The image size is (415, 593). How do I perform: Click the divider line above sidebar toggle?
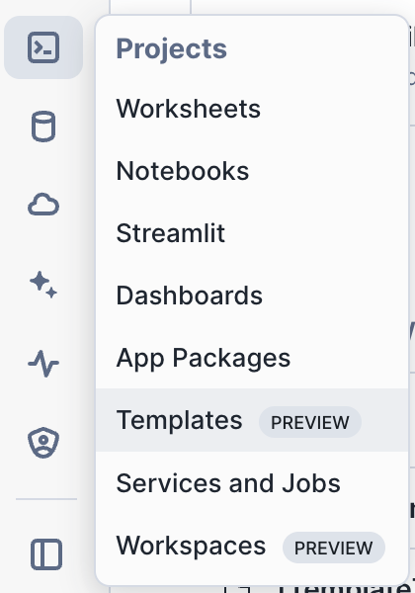tap(46, 499)
